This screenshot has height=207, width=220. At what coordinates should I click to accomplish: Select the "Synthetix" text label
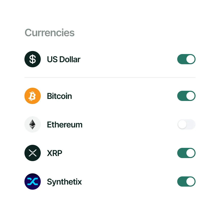(64, 182)
